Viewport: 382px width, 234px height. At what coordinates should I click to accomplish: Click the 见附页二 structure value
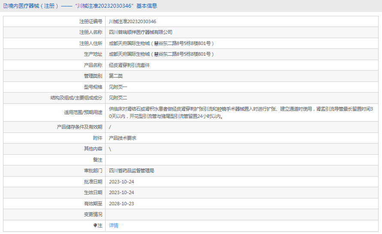(x=118, y=98)
